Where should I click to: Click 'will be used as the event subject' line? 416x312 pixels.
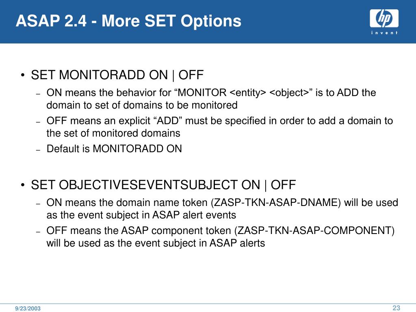[x=156, y=243]
